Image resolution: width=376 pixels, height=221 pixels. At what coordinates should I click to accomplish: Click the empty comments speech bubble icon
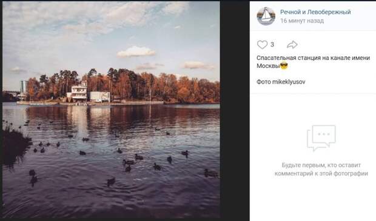point(321,137)
